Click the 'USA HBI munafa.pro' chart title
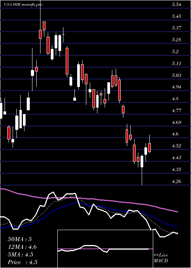This screenshot has width=191, height=268. [23, 5]
